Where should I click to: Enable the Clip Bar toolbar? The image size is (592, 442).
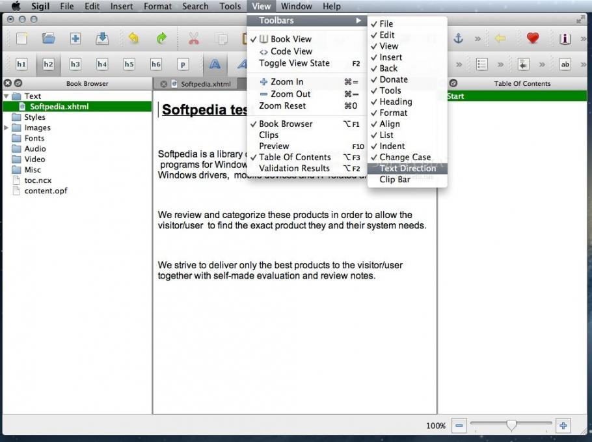tap(407, 180)
